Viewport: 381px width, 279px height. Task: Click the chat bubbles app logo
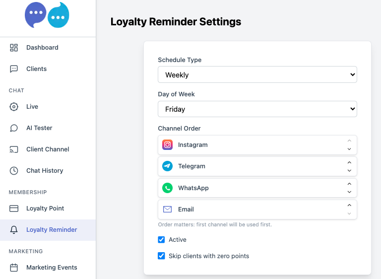[x=47, y=15]
